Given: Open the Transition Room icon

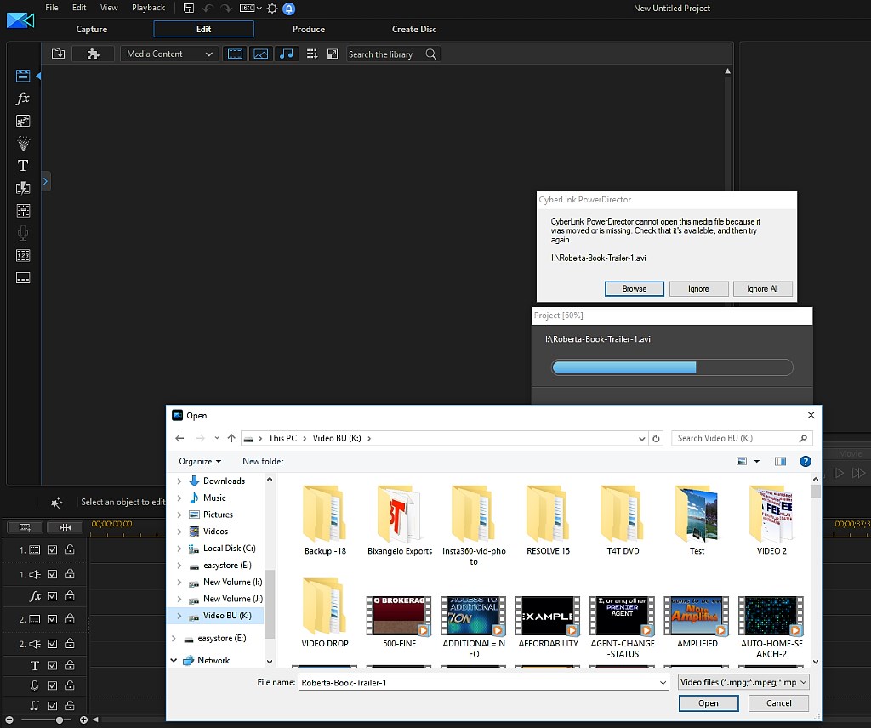Looking at the screenshot, I should (23, 188).
